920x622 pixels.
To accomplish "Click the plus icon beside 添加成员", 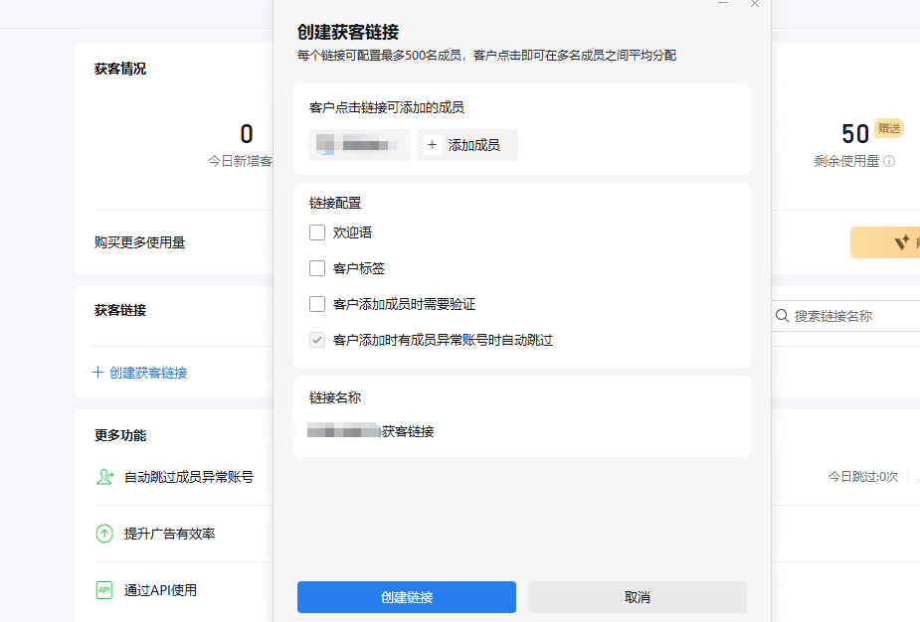I will tap(433, 145).
